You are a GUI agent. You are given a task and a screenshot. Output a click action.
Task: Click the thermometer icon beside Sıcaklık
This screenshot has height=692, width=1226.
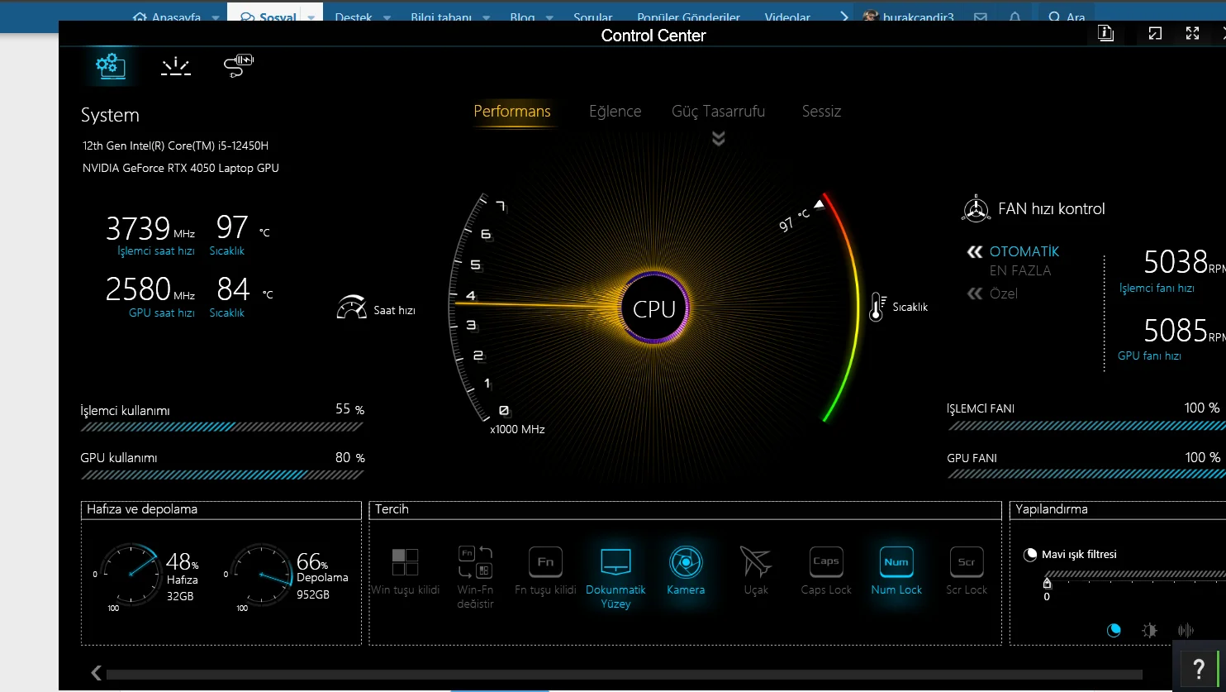tap(877, 307)
